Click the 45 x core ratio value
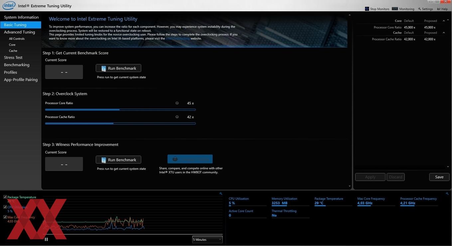 point(190,103)
